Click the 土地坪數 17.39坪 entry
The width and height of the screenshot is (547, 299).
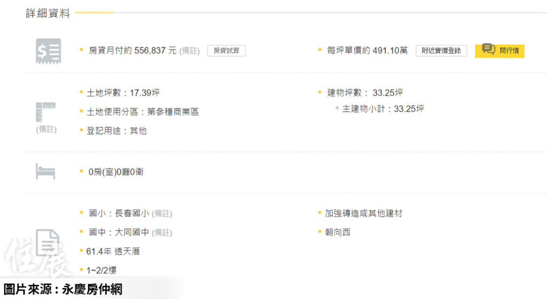pyautogui.click(x=123, y=93)
